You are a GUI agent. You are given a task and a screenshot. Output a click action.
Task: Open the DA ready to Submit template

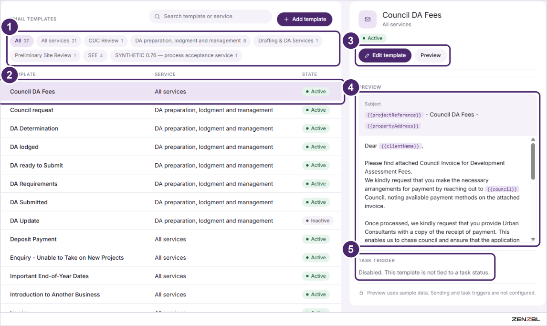[171, 166]
